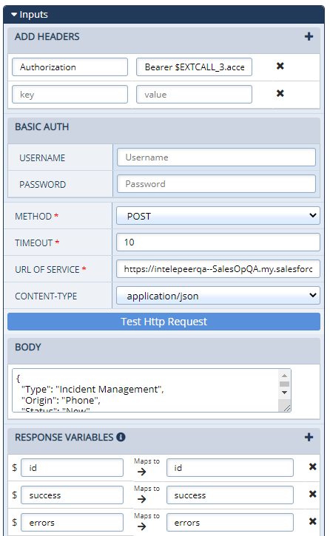Remove the errors response variable mapping
Screen dimensions: 330x536
pos(312,521)
